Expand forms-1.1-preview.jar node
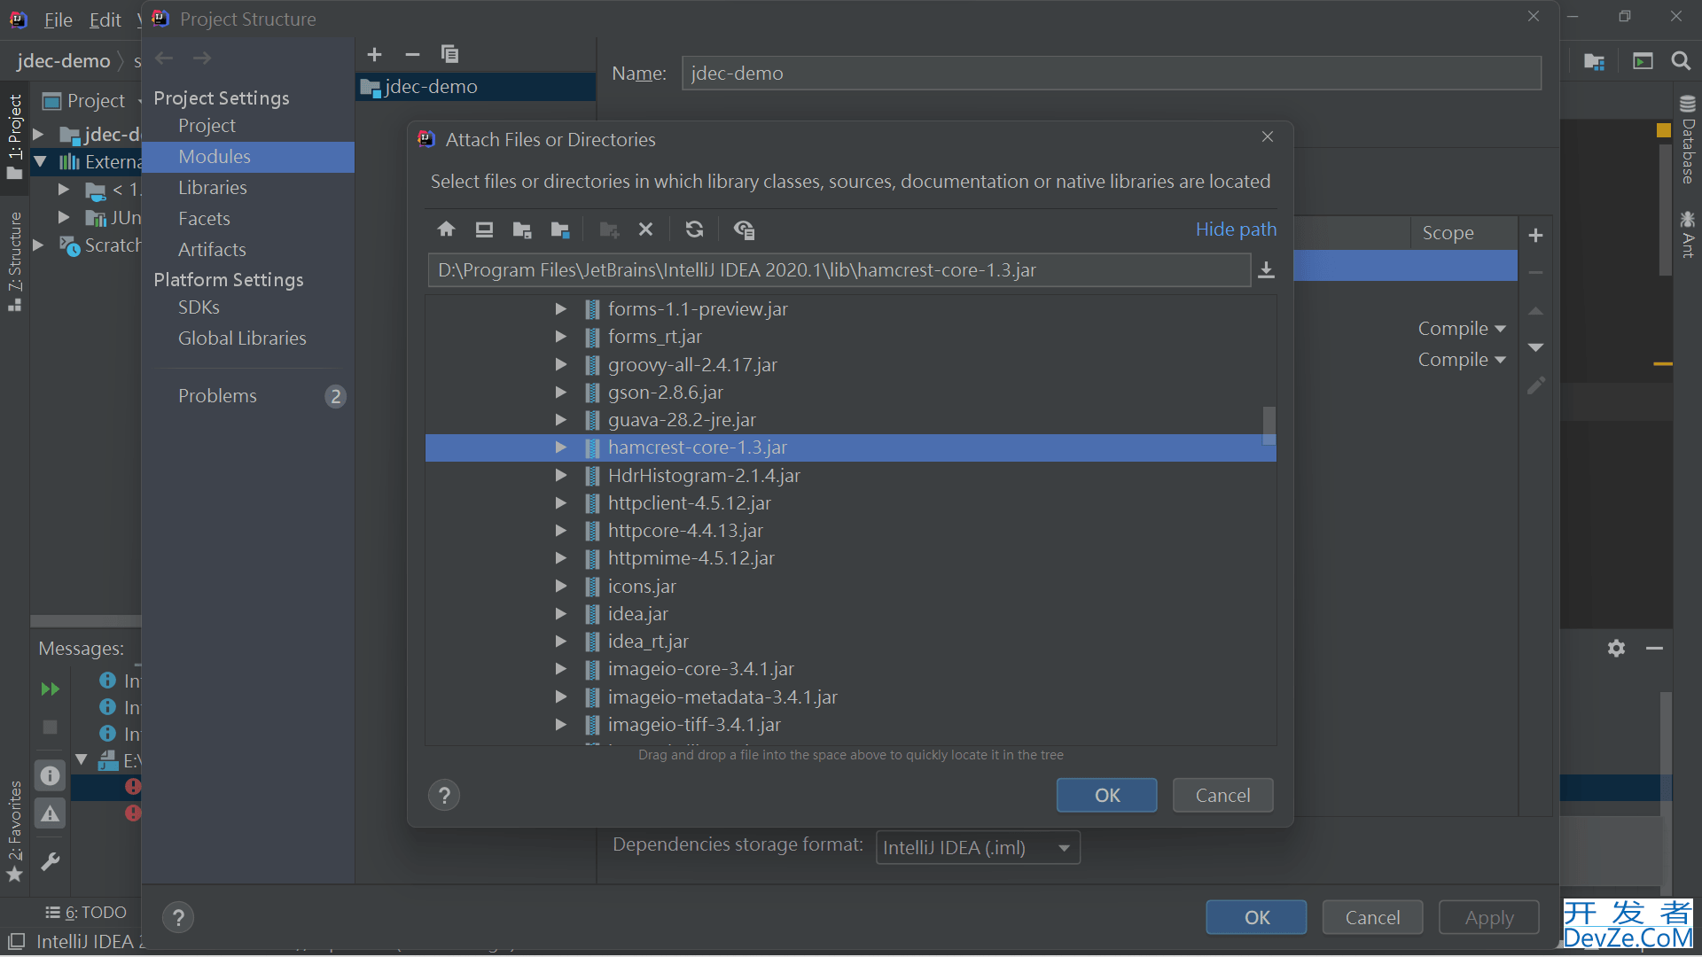Image resolution: width=1702 pixels, height=957 pixels. (x=560, y=308)
